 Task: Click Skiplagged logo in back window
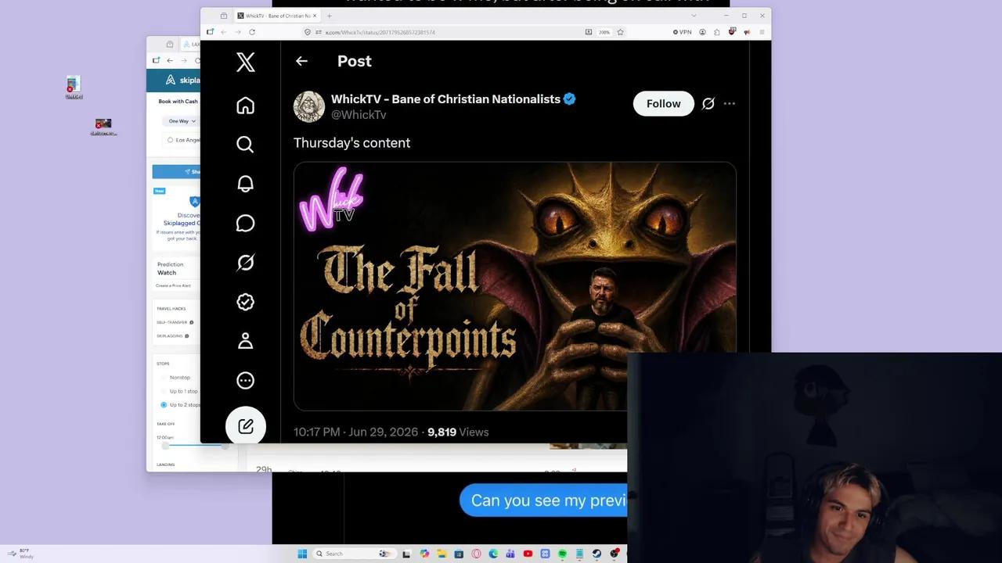(x=182, y=80)
